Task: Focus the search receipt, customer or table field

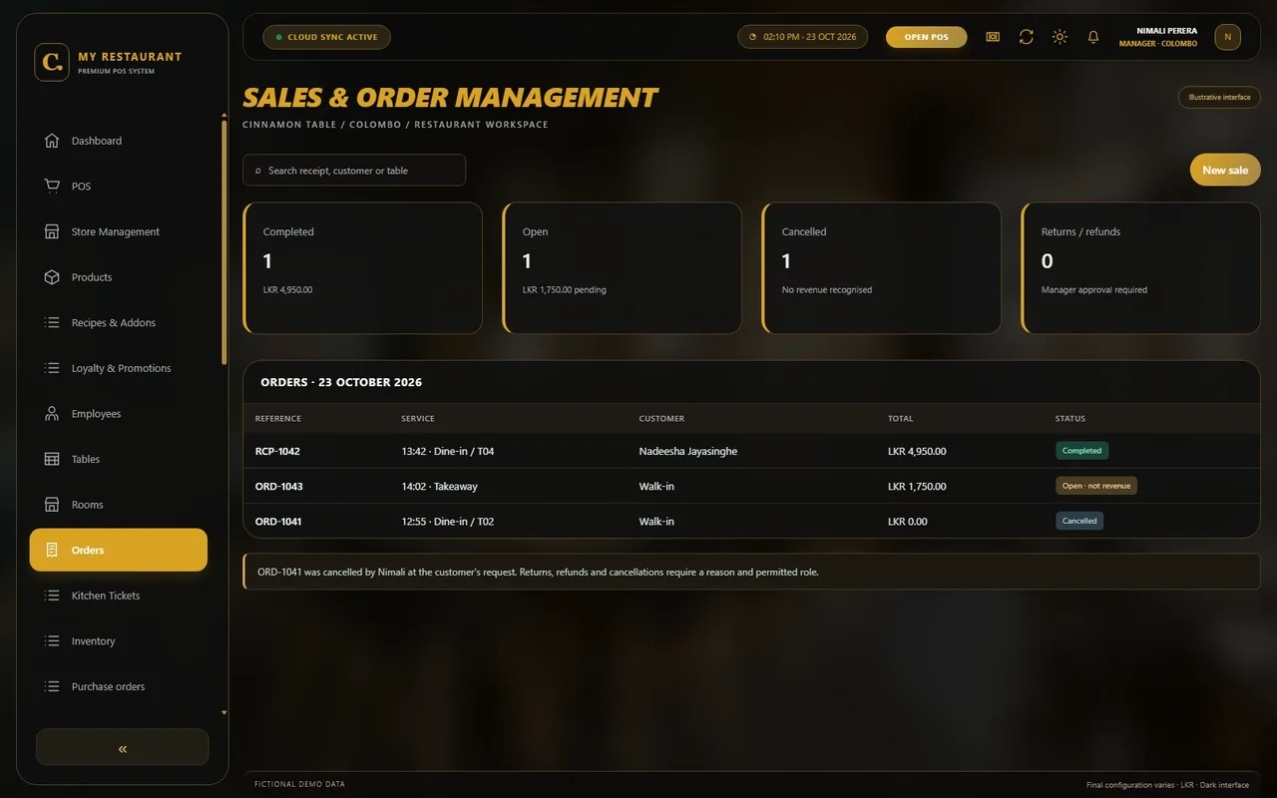Action: coord(354,170)
